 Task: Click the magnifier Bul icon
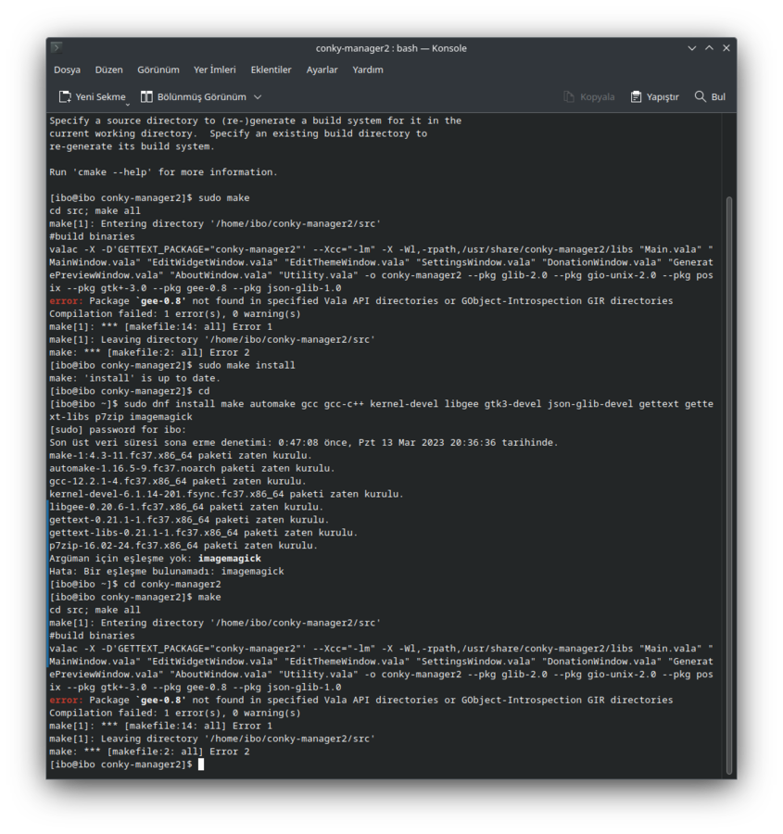[x=700, y=96]
